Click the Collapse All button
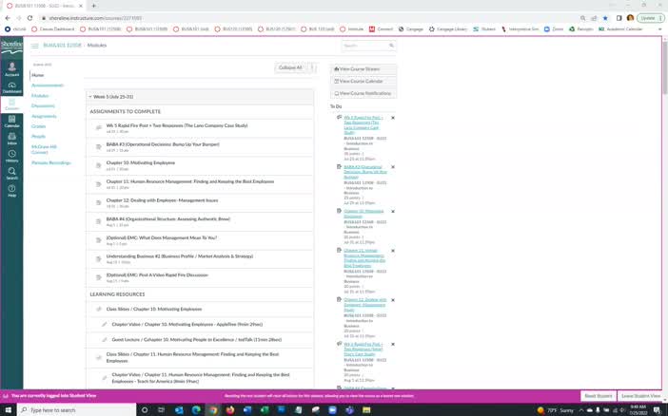Image resolution: width=668 pixels, height=416 pixels. tap(290, 67)
